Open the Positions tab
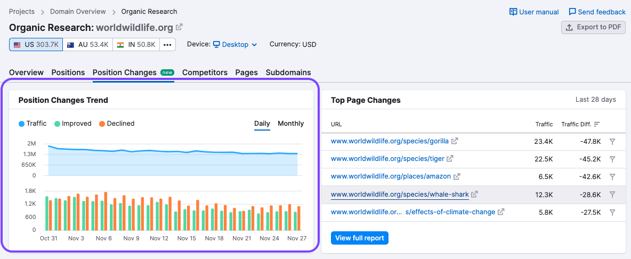This screenshot has height=259, width=631. click(x=68, y=72)
